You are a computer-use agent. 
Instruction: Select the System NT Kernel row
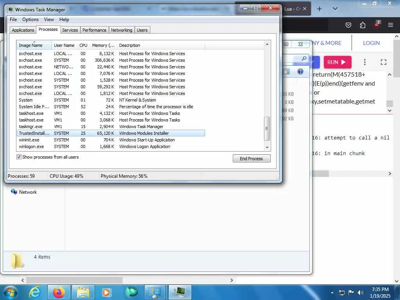(111, 100)
